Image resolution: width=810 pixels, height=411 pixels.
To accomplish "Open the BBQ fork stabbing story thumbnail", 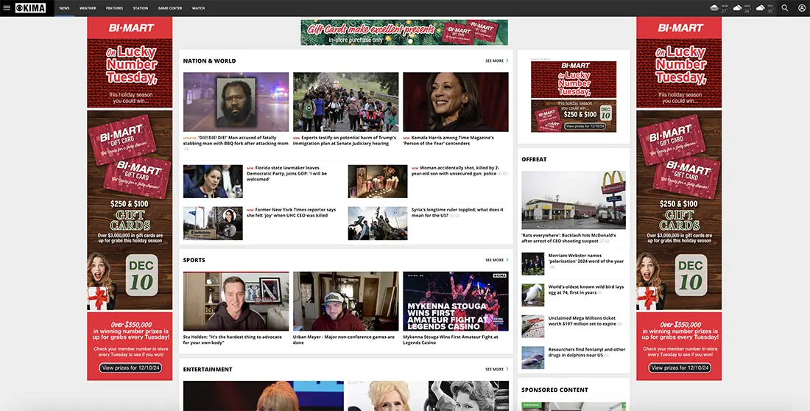I will pos(236,102).
